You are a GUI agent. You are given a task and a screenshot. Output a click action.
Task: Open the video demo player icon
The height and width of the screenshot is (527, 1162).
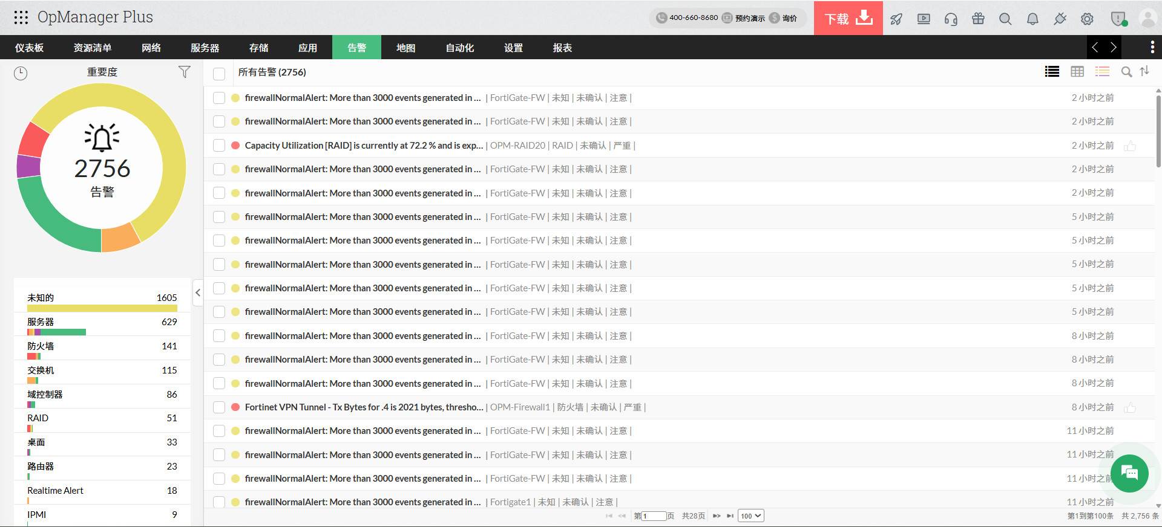(924, 19)
